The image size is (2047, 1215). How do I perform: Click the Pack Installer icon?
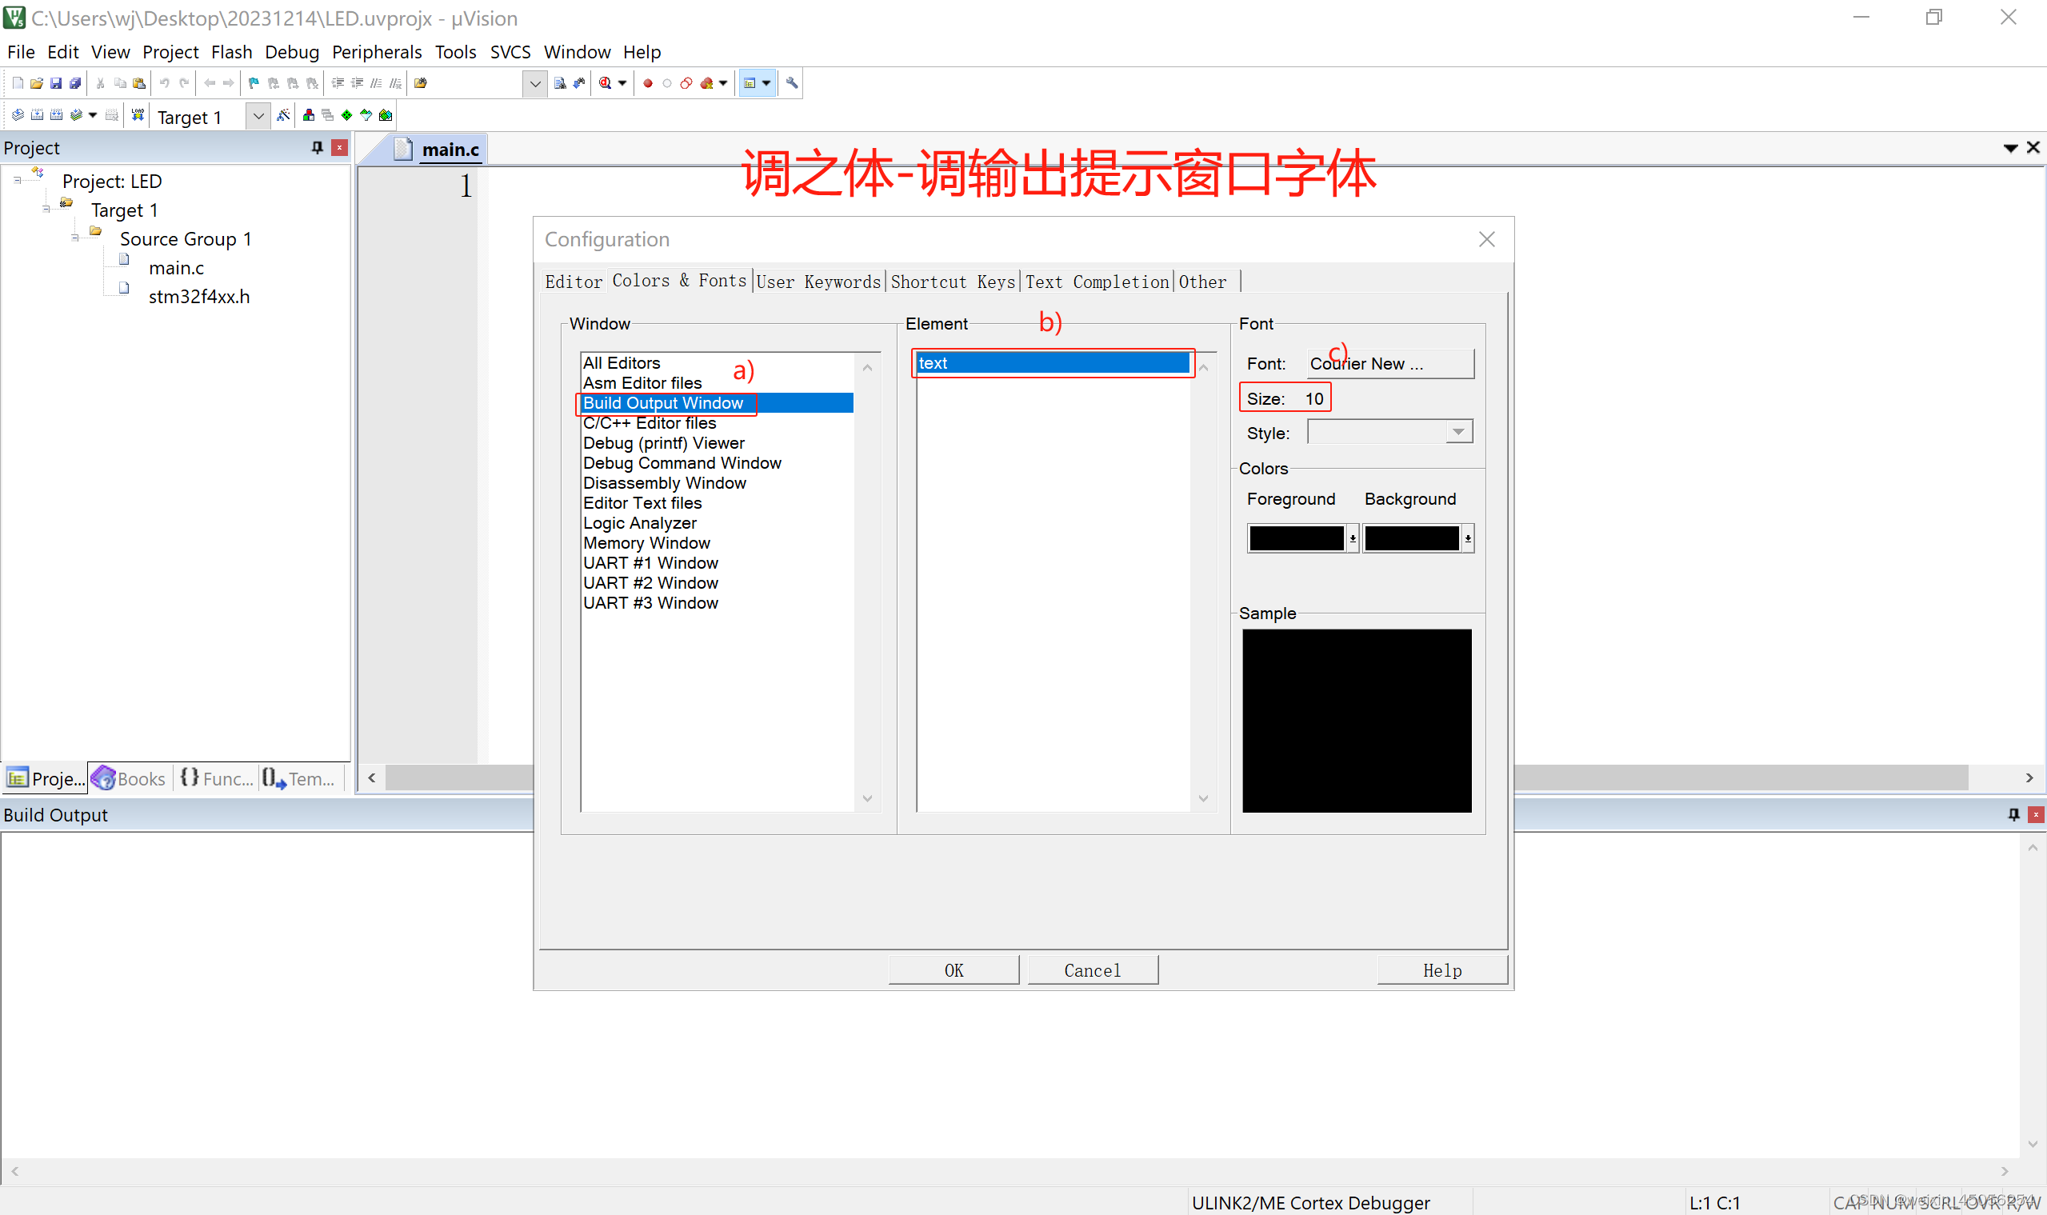coord(386,114)
